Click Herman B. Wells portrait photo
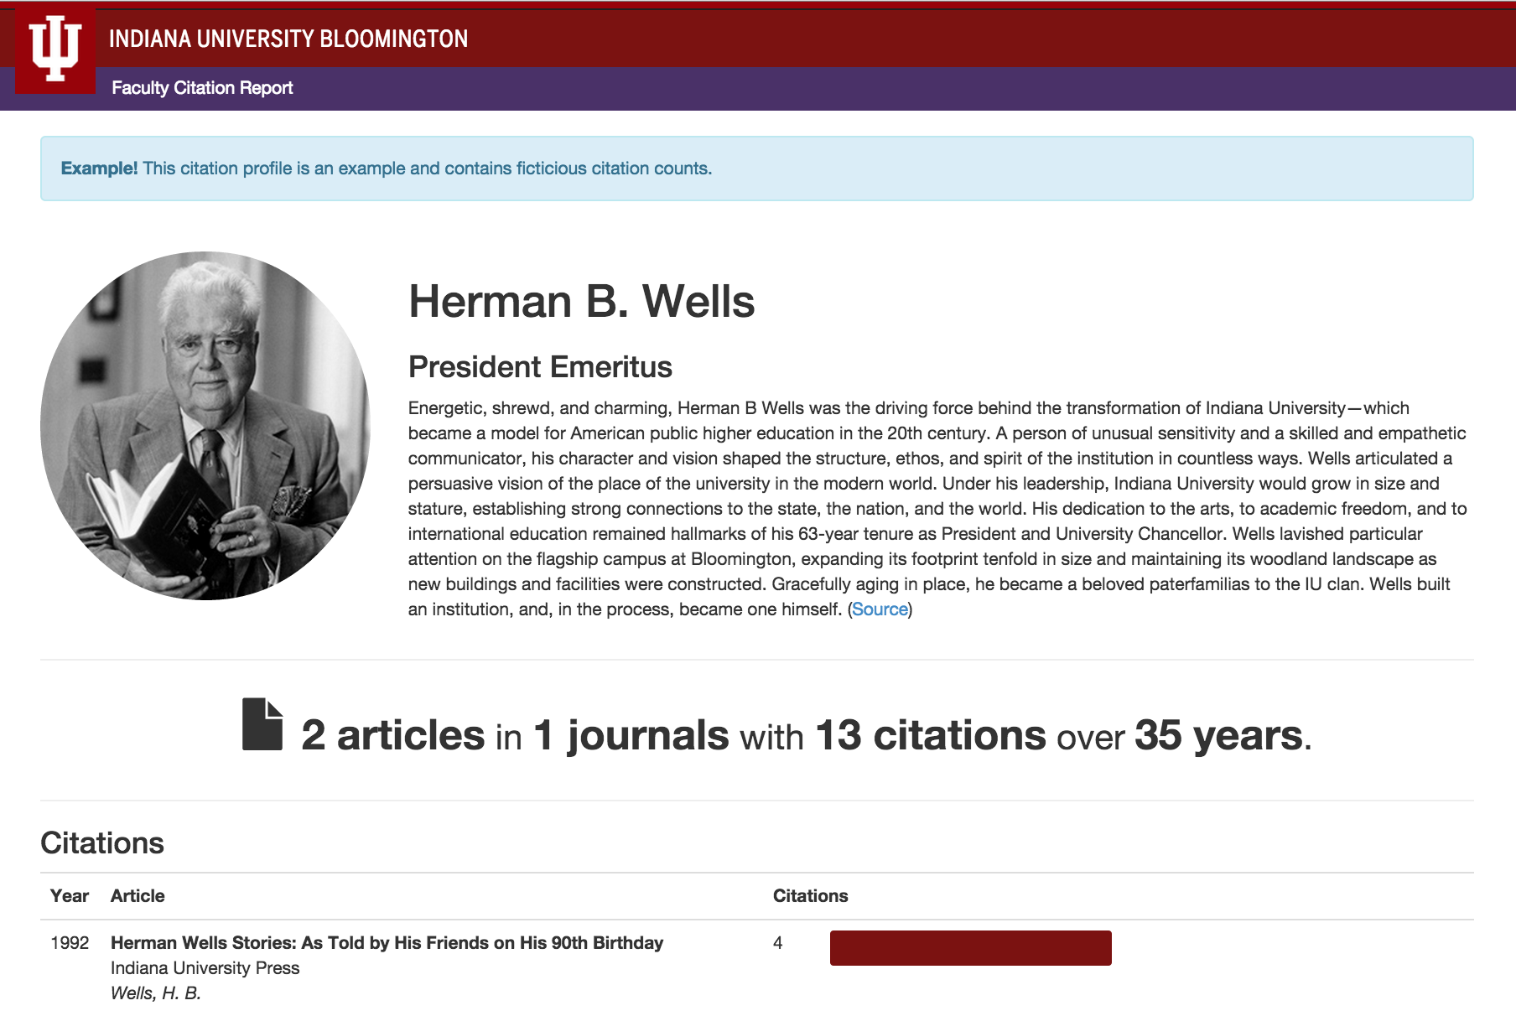The height and width of the screenshot is (1016, 1516). click(205, 426)
